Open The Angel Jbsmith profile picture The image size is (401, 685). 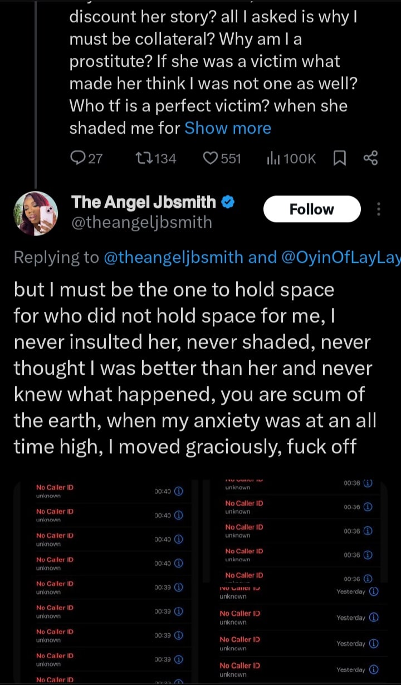(x=36, y=213)
